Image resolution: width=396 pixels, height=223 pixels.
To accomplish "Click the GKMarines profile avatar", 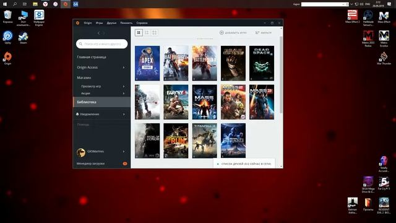I will click(x=81, y=152).
